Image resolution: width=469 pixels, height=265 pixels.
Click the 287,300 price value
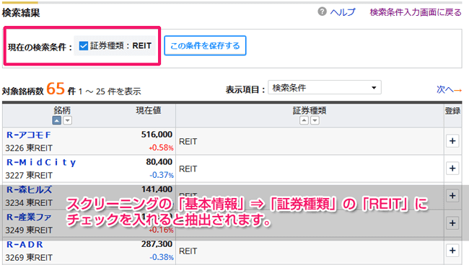point(157,244)
